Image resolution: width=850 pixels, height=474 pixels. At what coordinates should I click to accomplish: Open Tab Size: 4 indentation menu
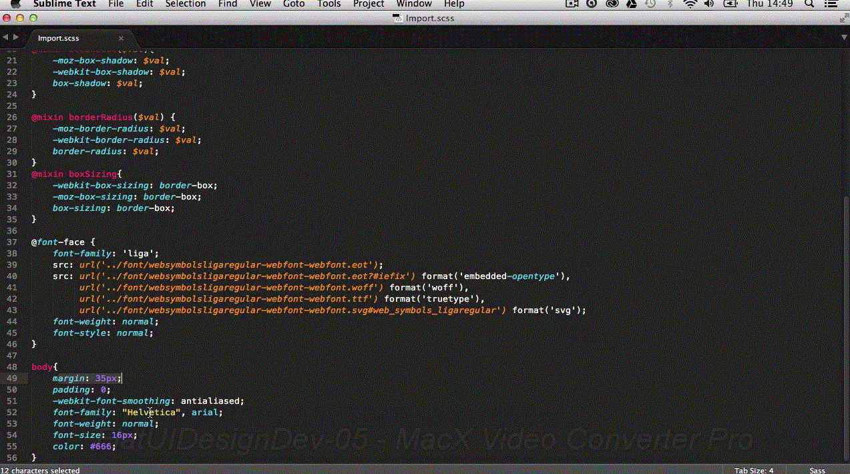tap(754, 470)
